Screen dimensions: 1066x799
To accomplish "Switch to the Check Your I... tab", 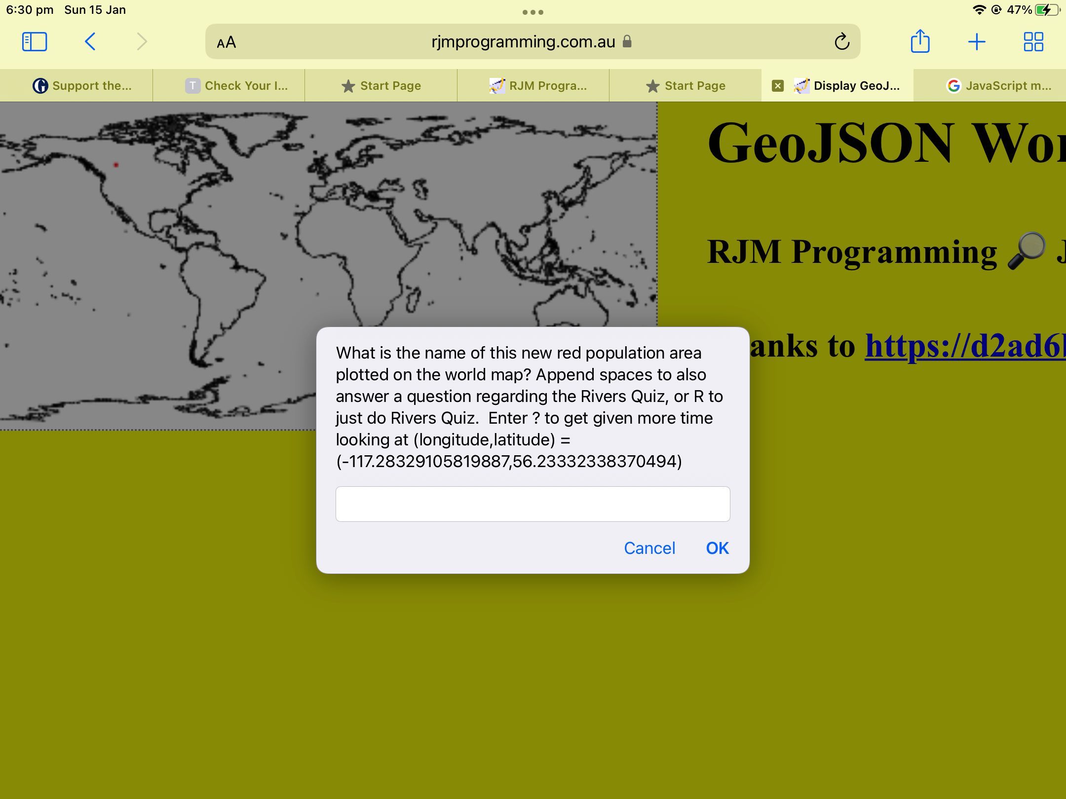I will click(x=237, y=86).
